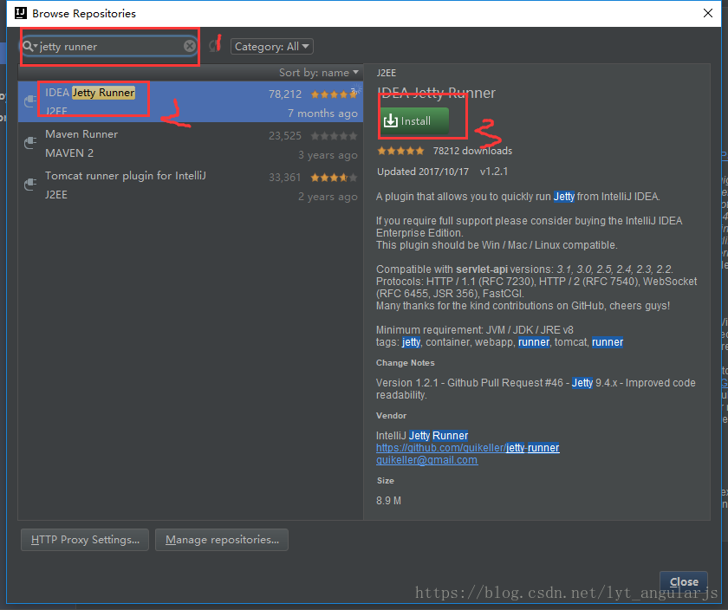
Task: Open HTTP Proxy Settings dialog
Action: point(85,540)
